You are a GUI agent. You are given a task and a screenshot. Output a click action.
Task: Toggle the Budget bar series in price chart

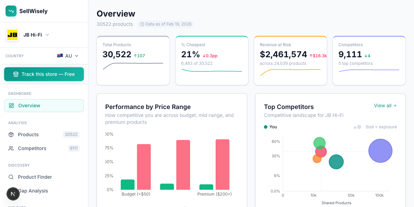[x=127, y=185]
